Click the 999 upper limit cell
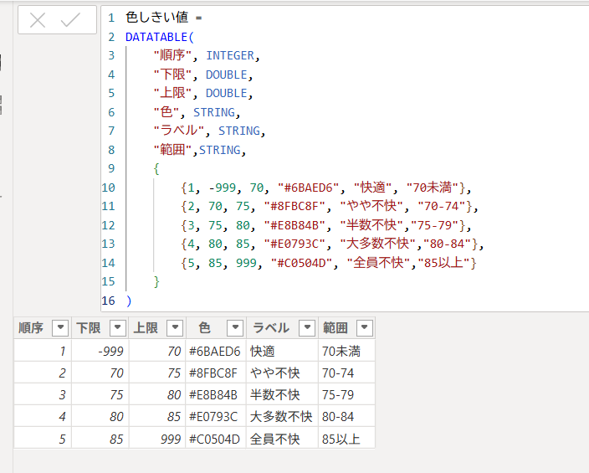This screenshot has width=589, height=473. (x=157, y=439)
